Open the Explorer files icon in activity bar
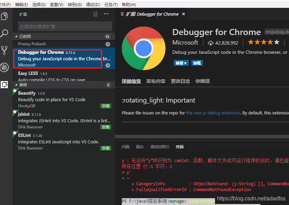Screen dimensions: 289x205 click(4, 16)
